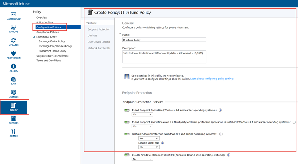298x164 pixels.
Task: Open Compliance Policies page
Action: [x=47, y=32]
